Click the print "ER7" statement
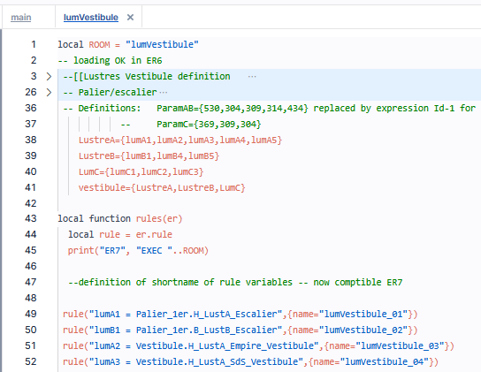This screenshot has height=372, width=481. [138, 251]
